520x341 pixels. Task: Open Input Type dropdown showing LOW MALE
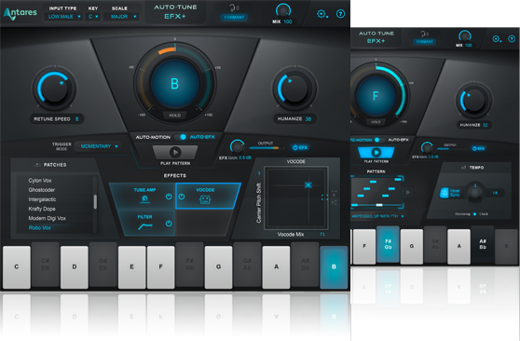[x=63, y=17]
